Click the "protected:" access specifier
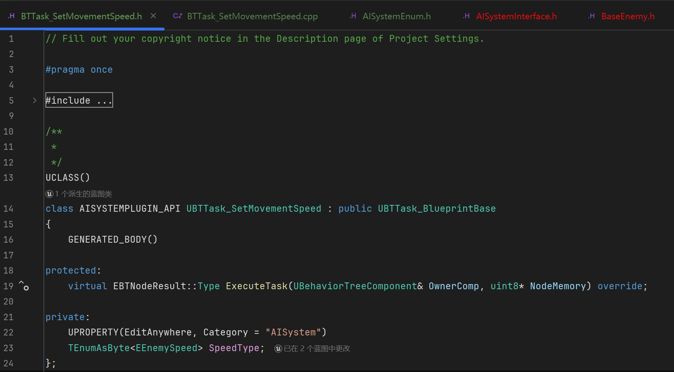674x372 pixels. pos(73,270)
